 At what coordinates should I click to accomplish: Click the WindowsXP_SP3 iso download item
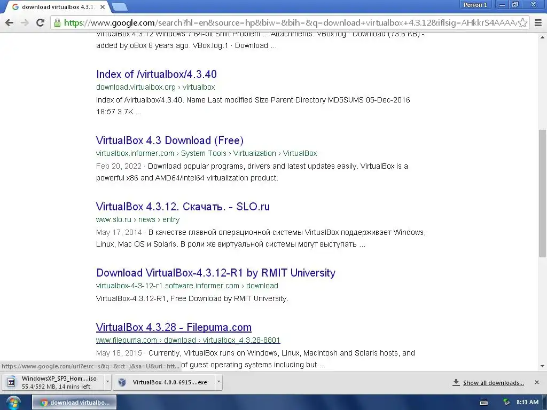click(53, 382)
